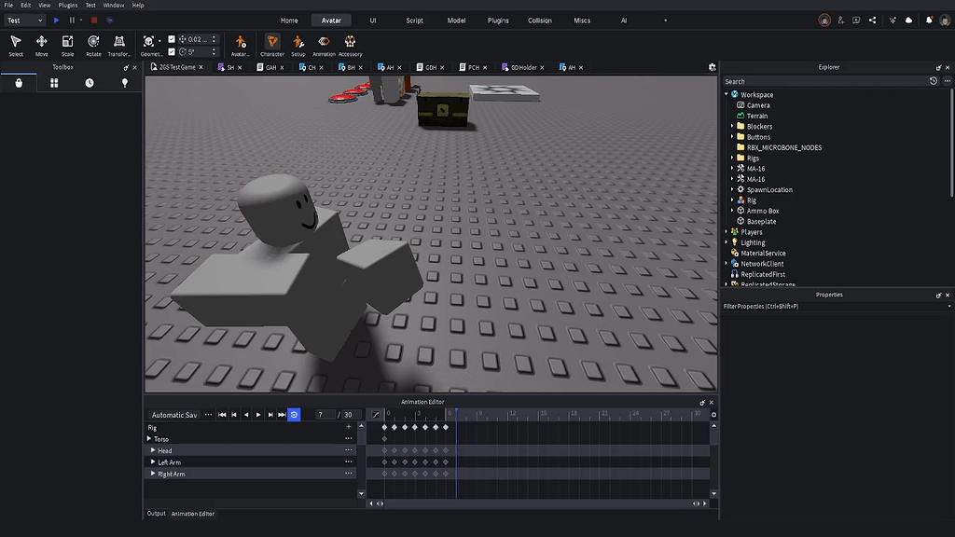The height and width of the screenshot is (537, 955).
Task: Open Head track options ellipsis
Action: (x=349, y=450)
